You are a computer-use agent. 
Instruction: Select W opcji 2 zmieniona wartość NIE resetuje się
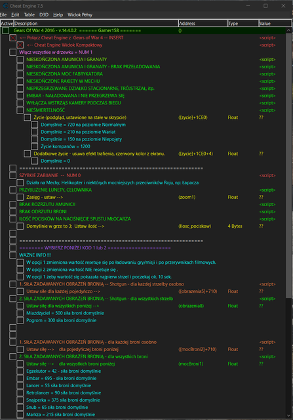[x=72, y=270]
